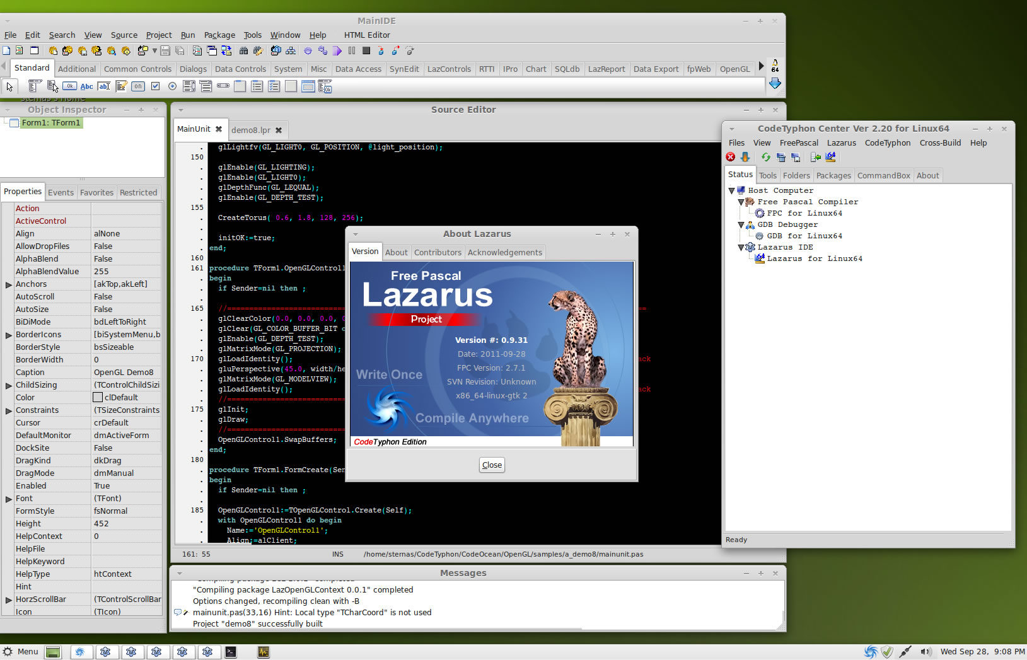The image size is (1027, 660).
Task: Open the terminal icon in the taskbar
Action: pyautogui.click(x=231, y=652)
